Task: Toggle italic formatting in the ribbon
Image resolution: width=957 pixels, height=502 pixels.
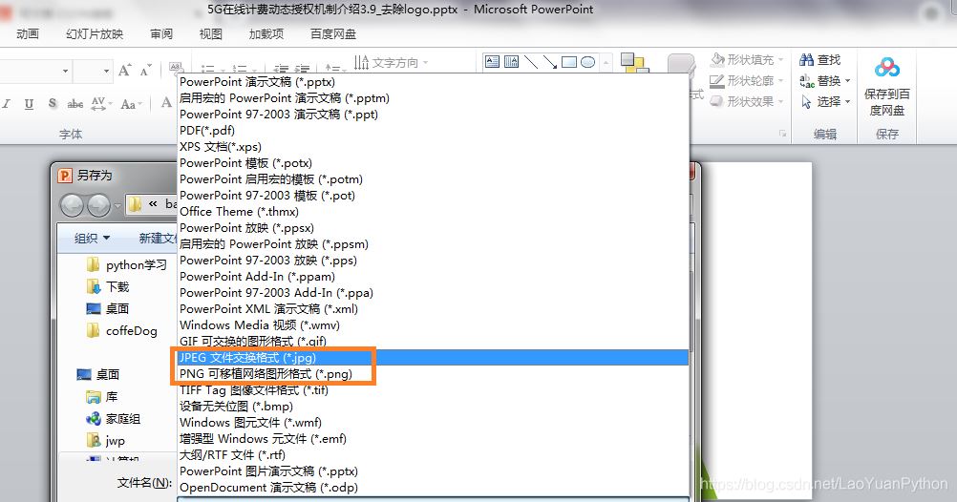Action: tap(7, 104)
